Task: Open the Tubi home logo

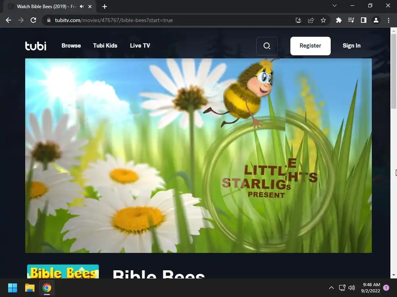Action: pyautogui.click(x=35, y=46)
